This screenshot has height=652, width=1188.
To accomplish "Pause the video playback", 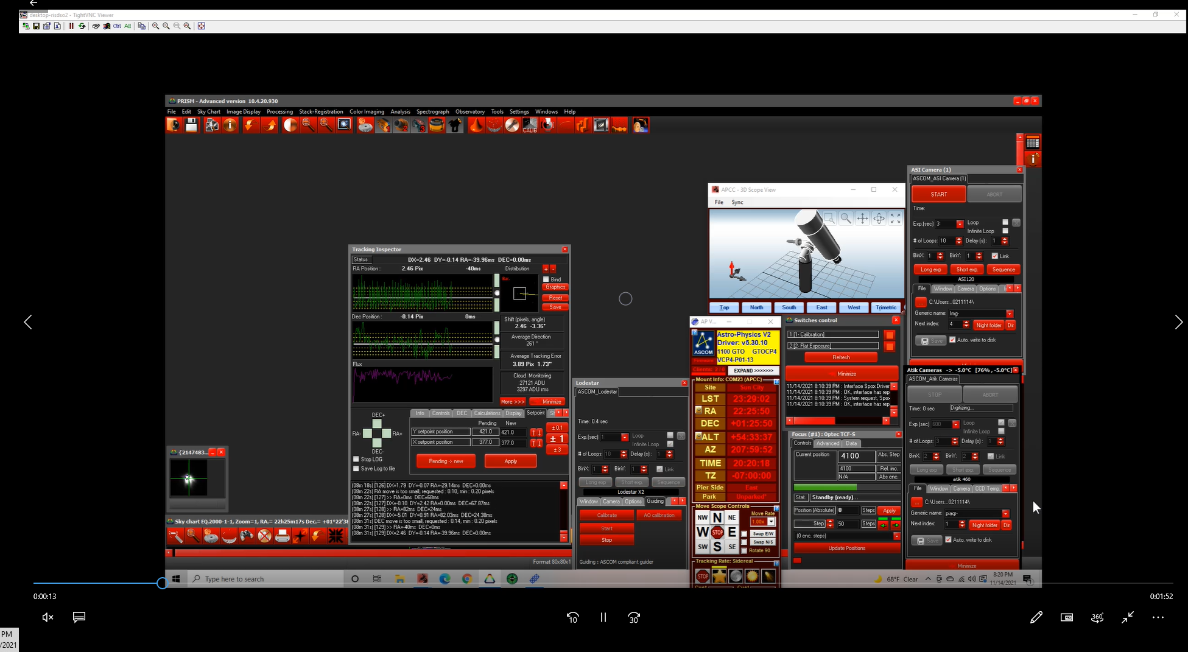I will point(603,617).
